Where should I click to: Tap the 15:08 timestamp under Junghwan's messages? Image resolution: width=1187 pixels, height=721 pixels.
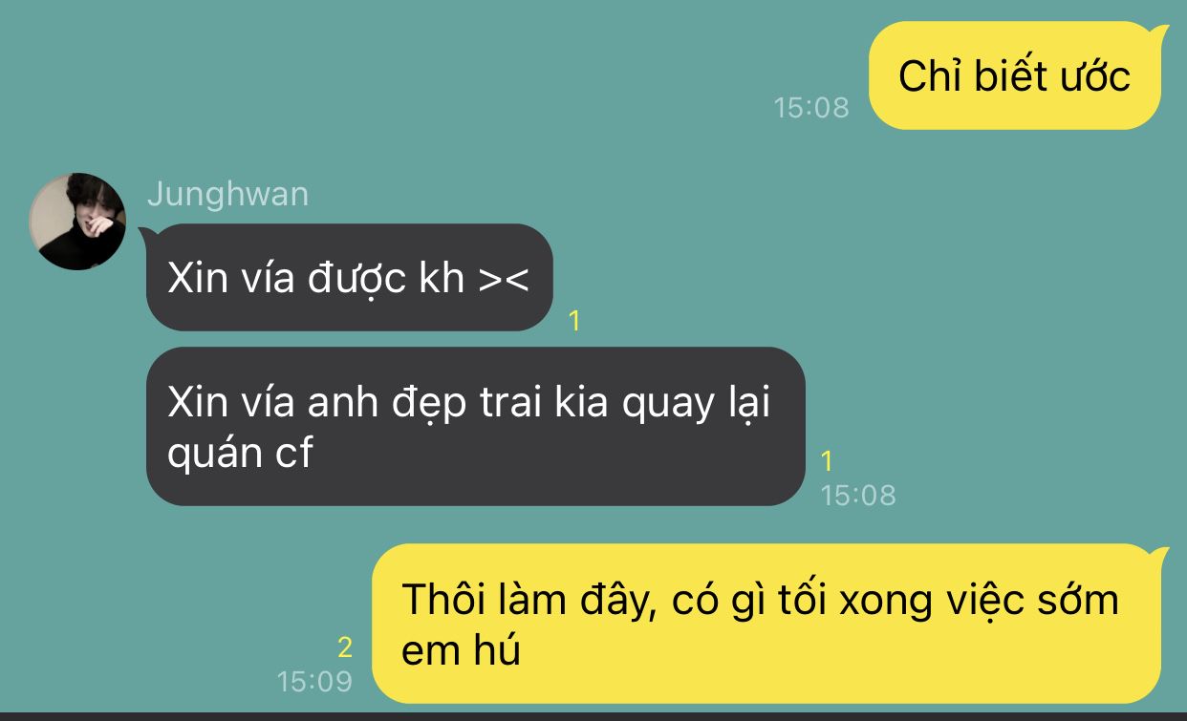(x=858, y=495)
